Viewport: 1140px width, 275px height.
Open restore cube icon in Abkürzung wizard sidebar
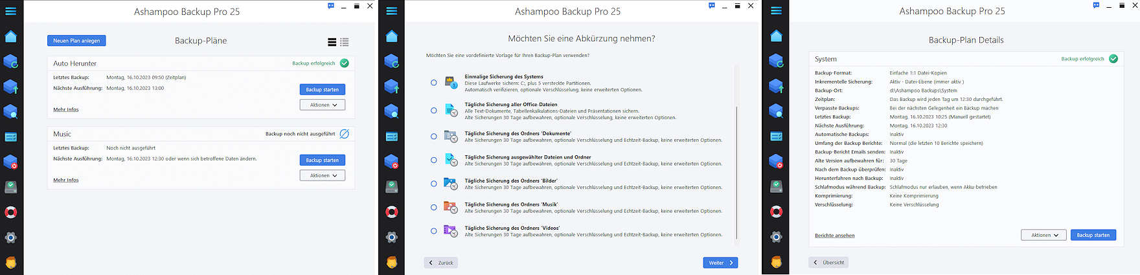tap(392, 87)
